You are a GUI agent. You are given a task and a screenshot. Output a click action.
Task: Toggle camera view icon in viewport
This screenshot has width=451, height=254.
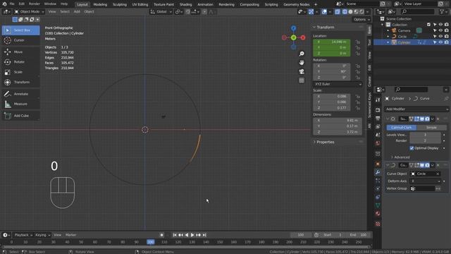coord(302,71)
